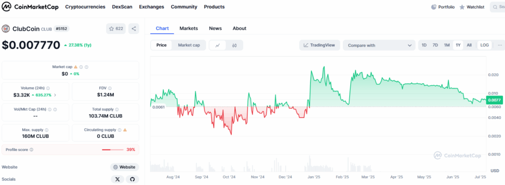Open the Cryptocurrencies menu
The width and height of the screenshot is (505, 185).
click(85, 7)
